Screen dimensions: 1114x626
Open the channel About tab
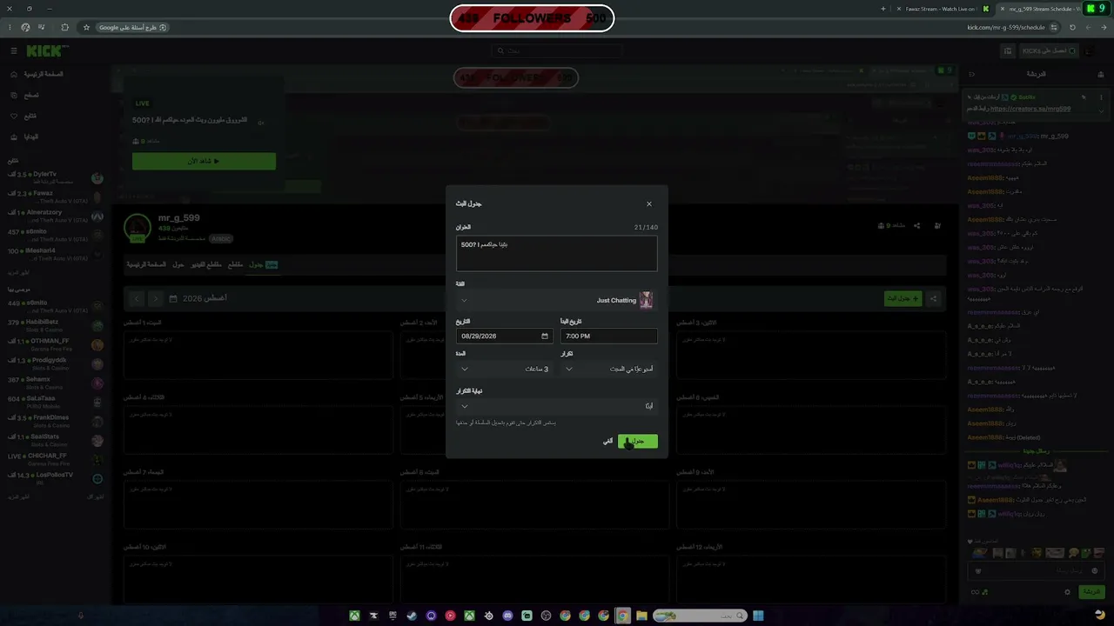click(x=178, y=264)
